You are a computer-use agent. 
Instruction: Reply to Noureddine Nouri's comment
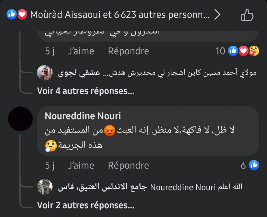click(128, 165)
